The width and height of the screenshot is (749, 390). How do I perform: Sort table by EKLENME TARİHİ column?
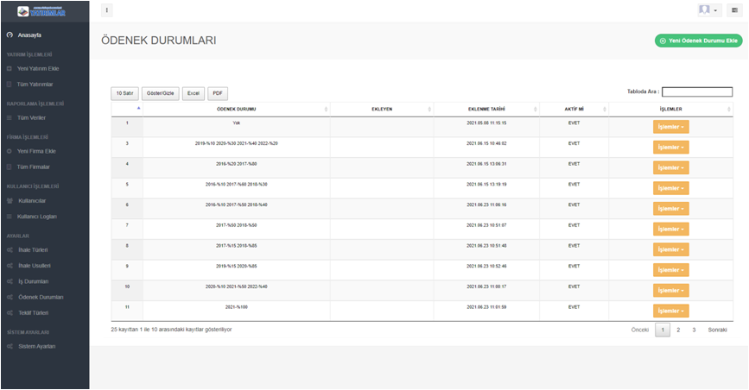[485, 109]
